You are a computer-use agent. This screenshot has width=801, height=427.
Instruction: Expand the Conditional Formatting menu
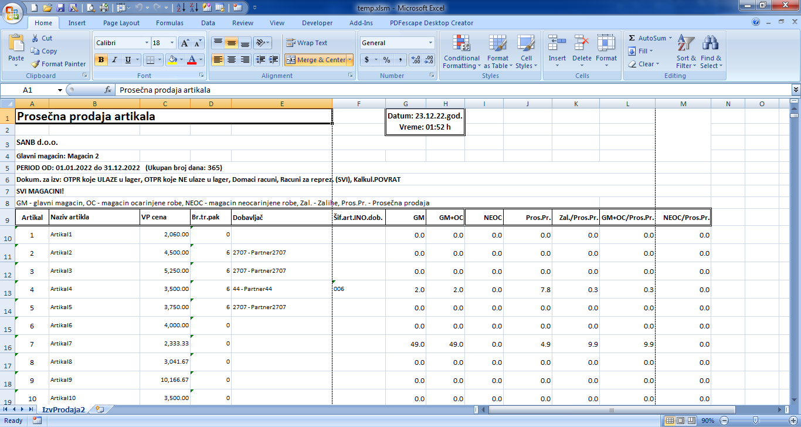[x=461, y=51]
